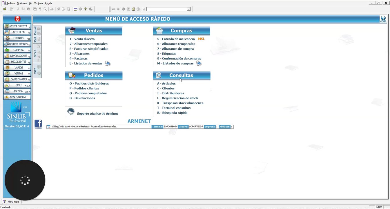
Task: Click the Compras section header icon
Action: coord(159,30)
